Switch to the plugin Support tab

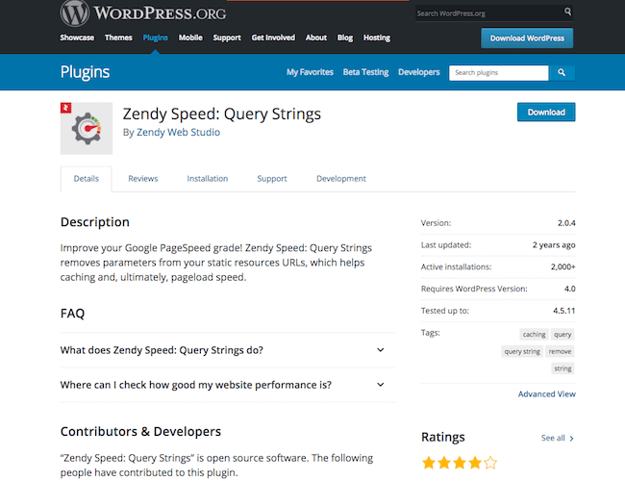(x=272, y=179)
